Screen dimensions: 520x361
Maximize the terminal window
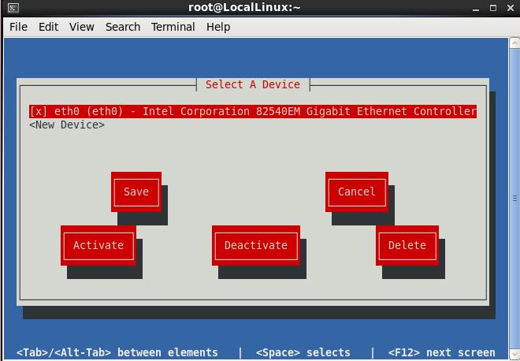point(493,8)
